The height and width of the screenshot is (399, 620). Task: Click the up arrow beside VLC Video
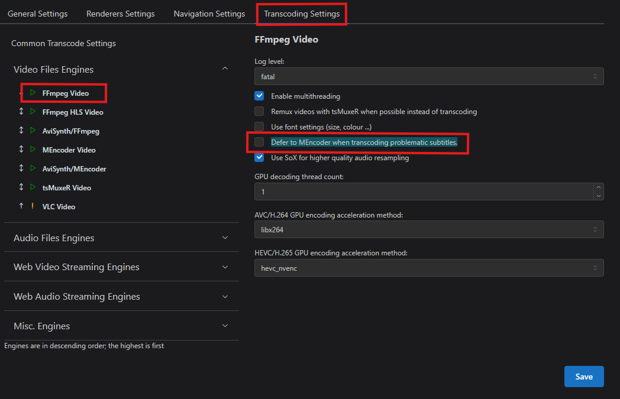pyautogui.click(x=21, y=206)
